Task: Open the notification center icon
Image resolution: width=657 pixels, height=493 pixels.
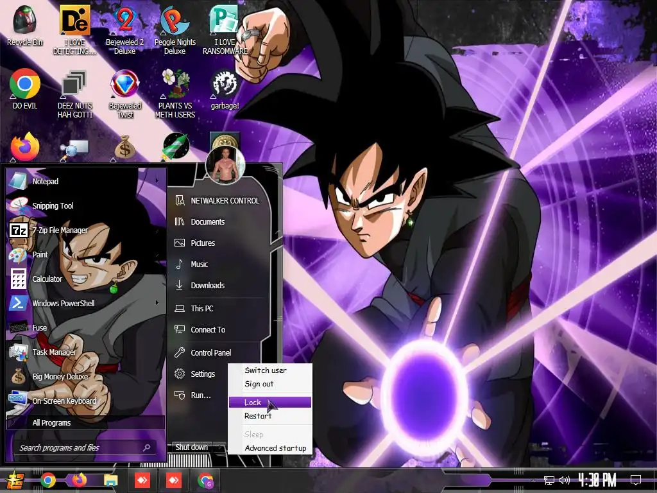Action: (x=636, y=480)
